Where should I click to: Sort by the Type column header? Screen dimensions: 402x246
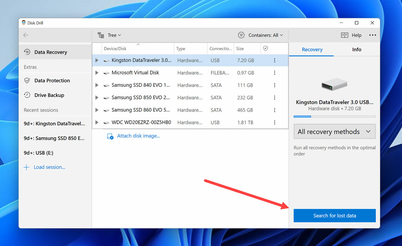coord(190,48)
